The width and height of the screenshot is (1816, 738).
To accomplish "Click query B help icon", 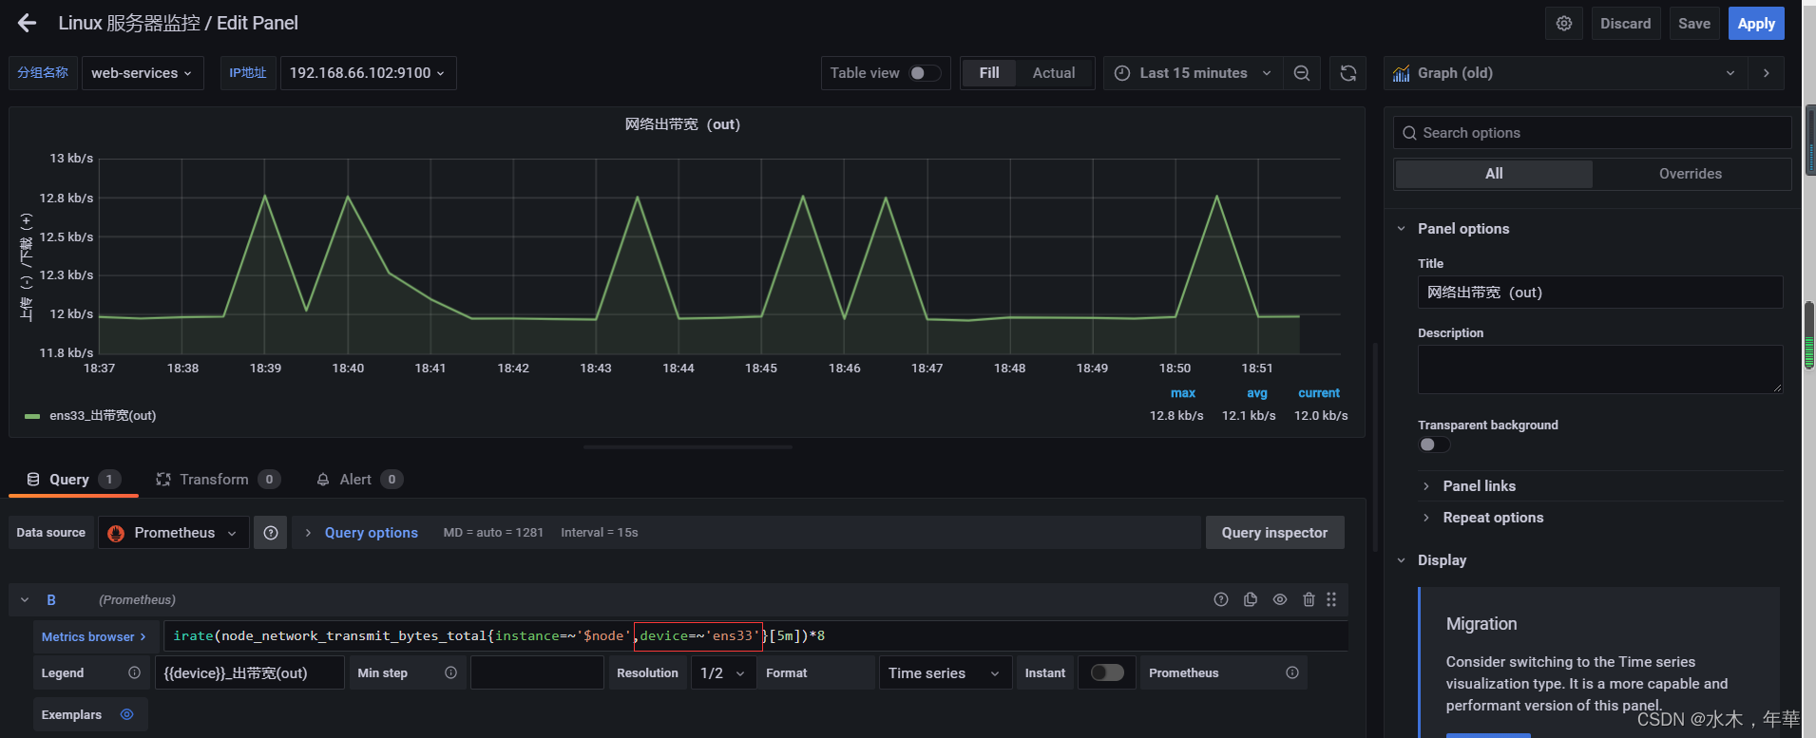I will (x=1221, y=599).
